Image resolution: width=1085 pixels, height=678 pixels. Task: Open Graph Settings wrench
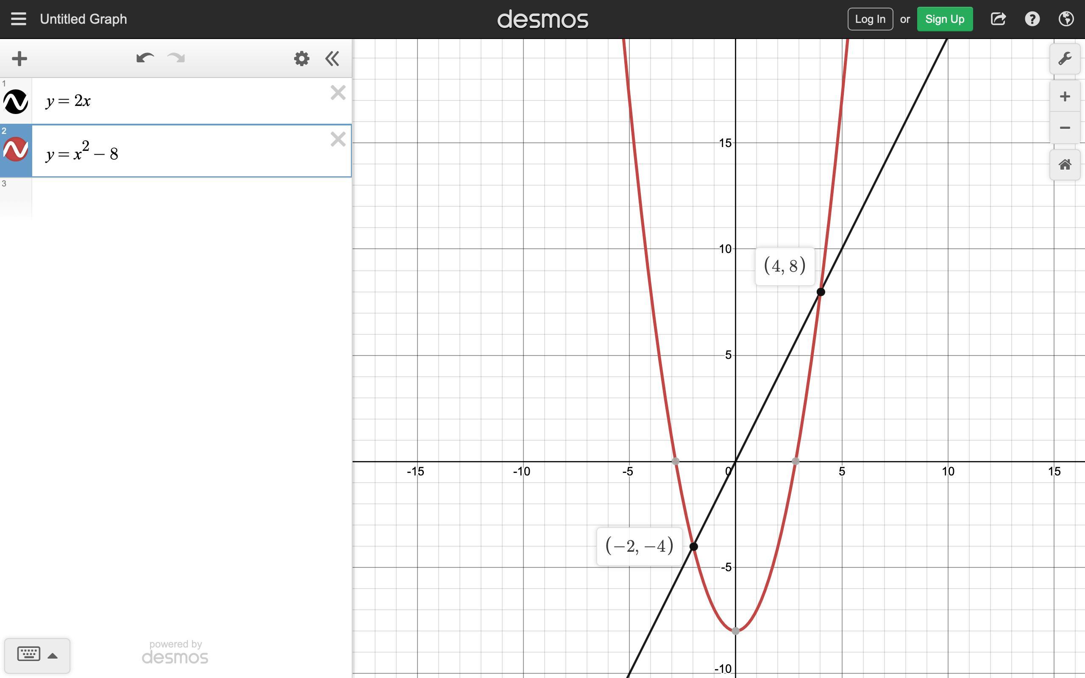1064,59
